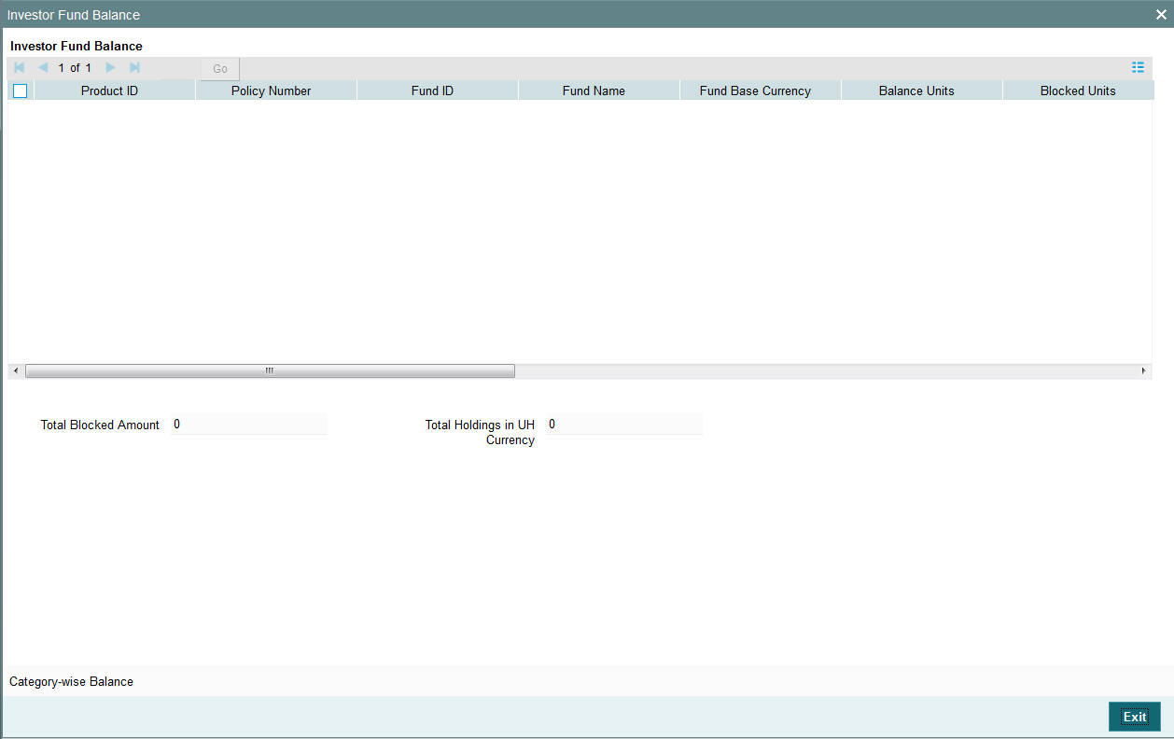The height and width of the screenshot is (739, 1174).
Task: Go to previous page arrow icon
Action: click(x=43, y=68)
